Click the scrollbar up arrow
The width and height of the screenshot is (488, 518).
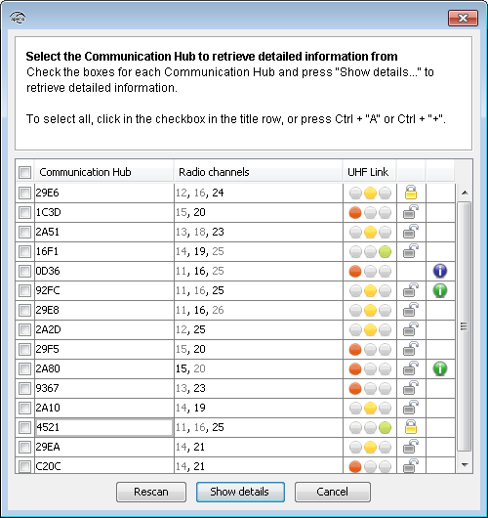pyautogui.click(x=465, y=193)
